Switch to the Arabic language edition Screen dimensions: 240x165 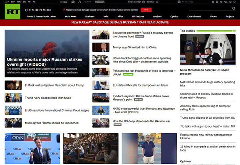click(x=7, y=2)
